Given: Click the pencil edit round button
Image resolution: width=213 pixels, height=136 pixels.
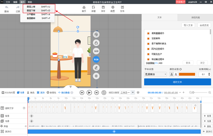Looking at the screenshot, I should pyautogui.click(x=96, y=68).
